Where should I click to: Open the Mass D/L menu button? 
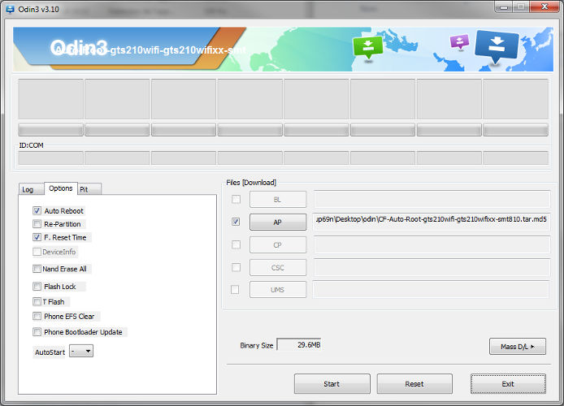pos(518,347)
